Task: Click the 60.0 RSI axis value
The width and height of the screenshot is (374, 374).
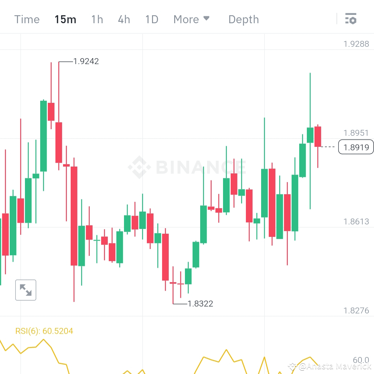Action: (361, 360)
